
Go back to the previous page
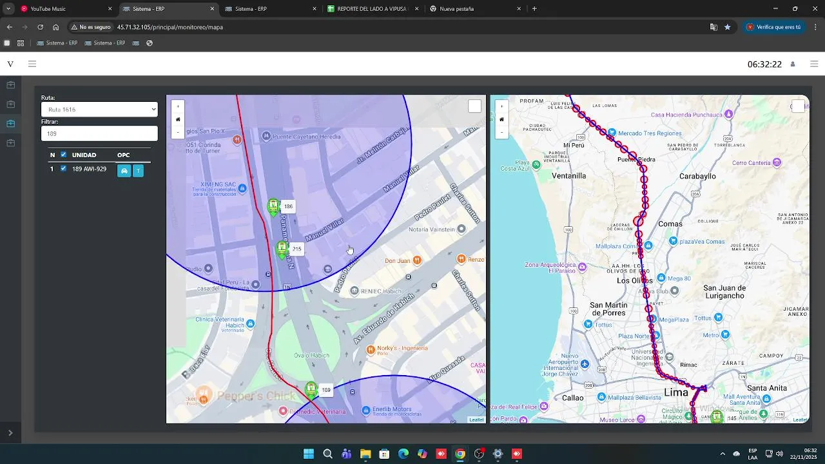click(x=9, y=27)
